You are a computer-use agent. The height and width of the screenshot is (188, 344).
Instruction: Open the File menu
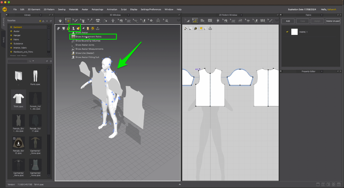(15, 9)
